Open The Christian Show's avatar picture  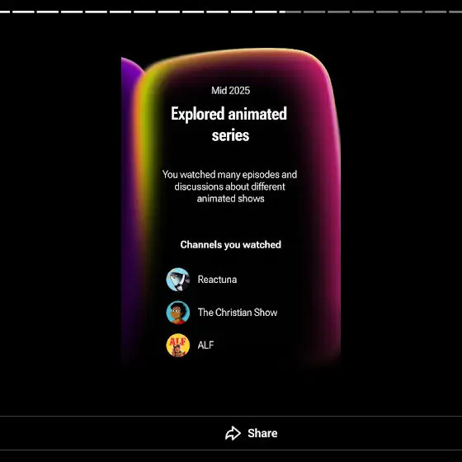[177, 313]
